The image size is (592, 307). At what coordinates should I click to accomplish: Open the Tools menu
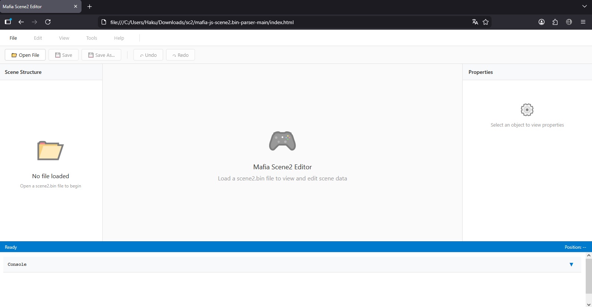[x=92, y=38]
